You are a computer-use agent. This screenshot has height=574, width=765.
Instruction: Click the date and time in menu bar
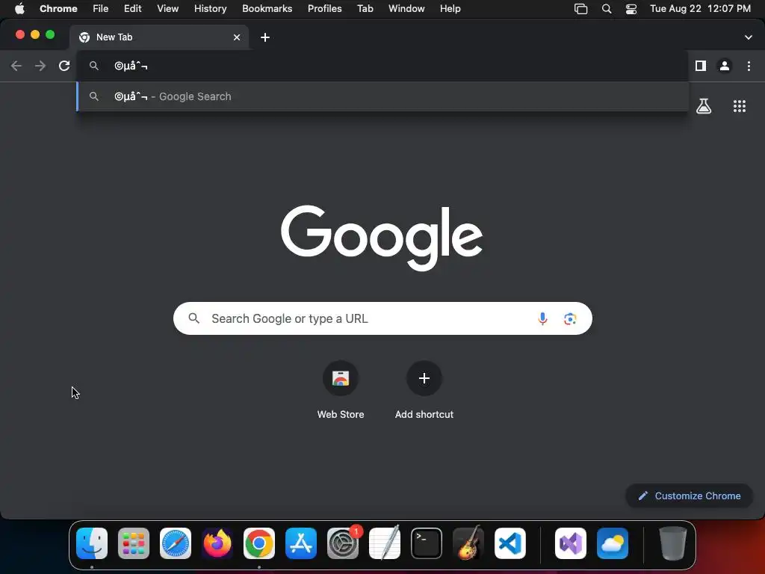700,9
